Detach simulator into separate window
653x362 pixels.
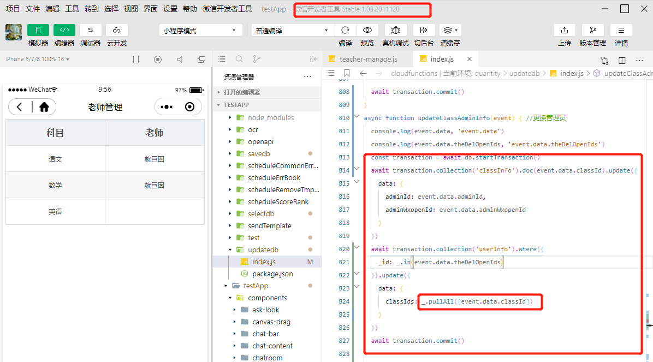pyautogui.click(x=201, y=60)
